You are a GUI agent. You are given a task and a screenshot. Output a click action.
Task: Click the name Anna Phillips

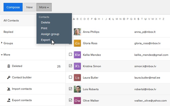coord(91,32)
